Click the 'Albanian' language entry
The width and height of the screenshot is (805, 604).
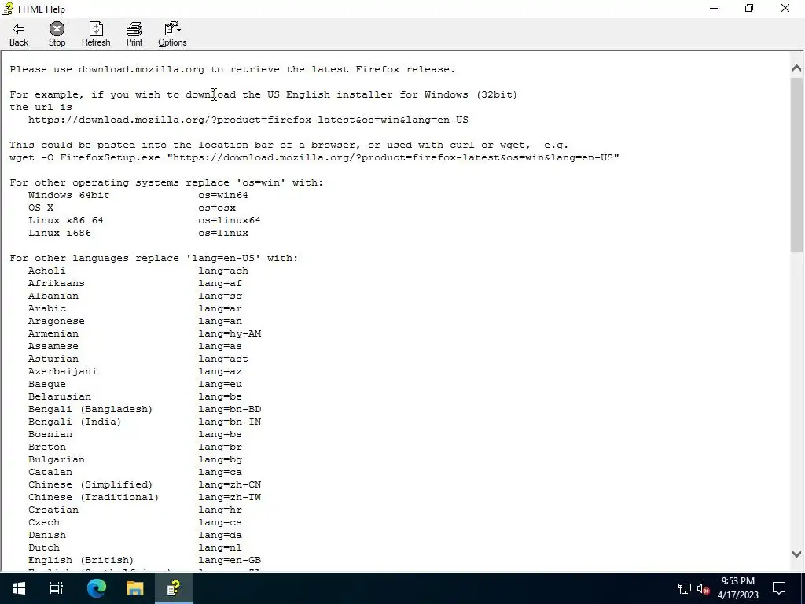tap(53, 296)
